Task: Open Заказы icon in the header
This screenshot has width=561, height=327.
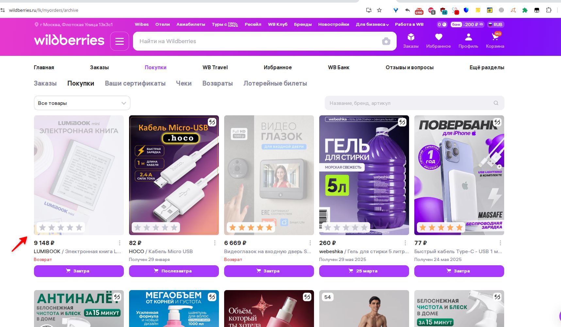Action: click(411, 41)
